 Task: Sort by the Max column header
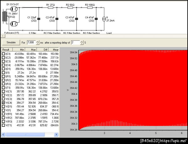31,50
